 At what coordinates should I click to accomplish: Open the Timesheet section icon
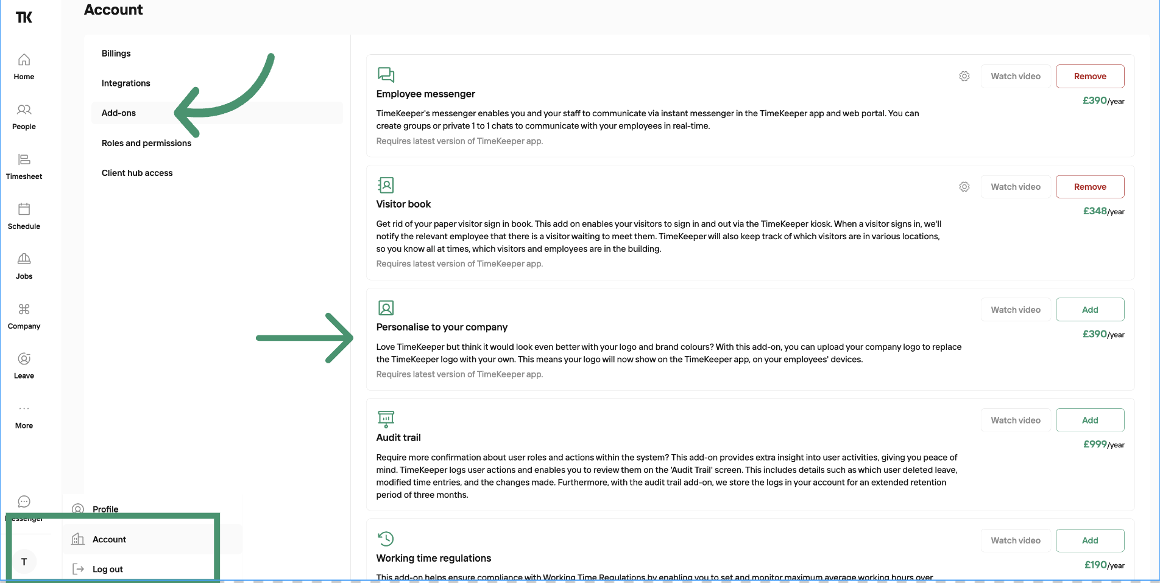[24, 159]
